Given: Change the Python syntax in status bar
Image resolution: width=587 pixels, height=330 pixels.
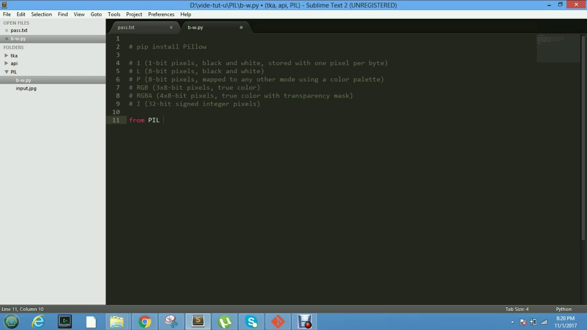Looking at the screenshot, I should click(564, 309).
